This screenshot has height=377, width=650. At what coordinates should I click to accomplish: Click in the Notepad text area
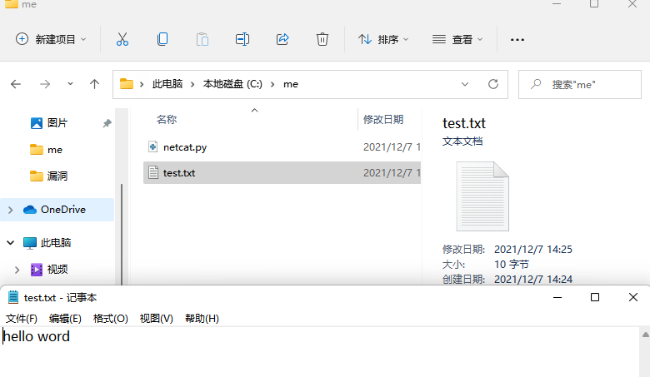pos(319,352)
